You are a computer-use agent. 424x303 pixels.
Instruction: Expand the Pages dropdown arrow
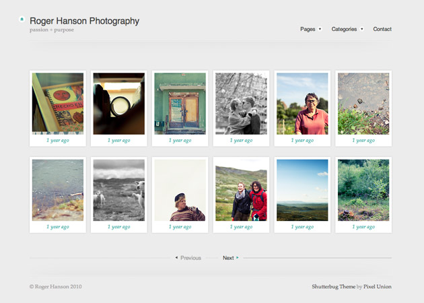[320, 29]
